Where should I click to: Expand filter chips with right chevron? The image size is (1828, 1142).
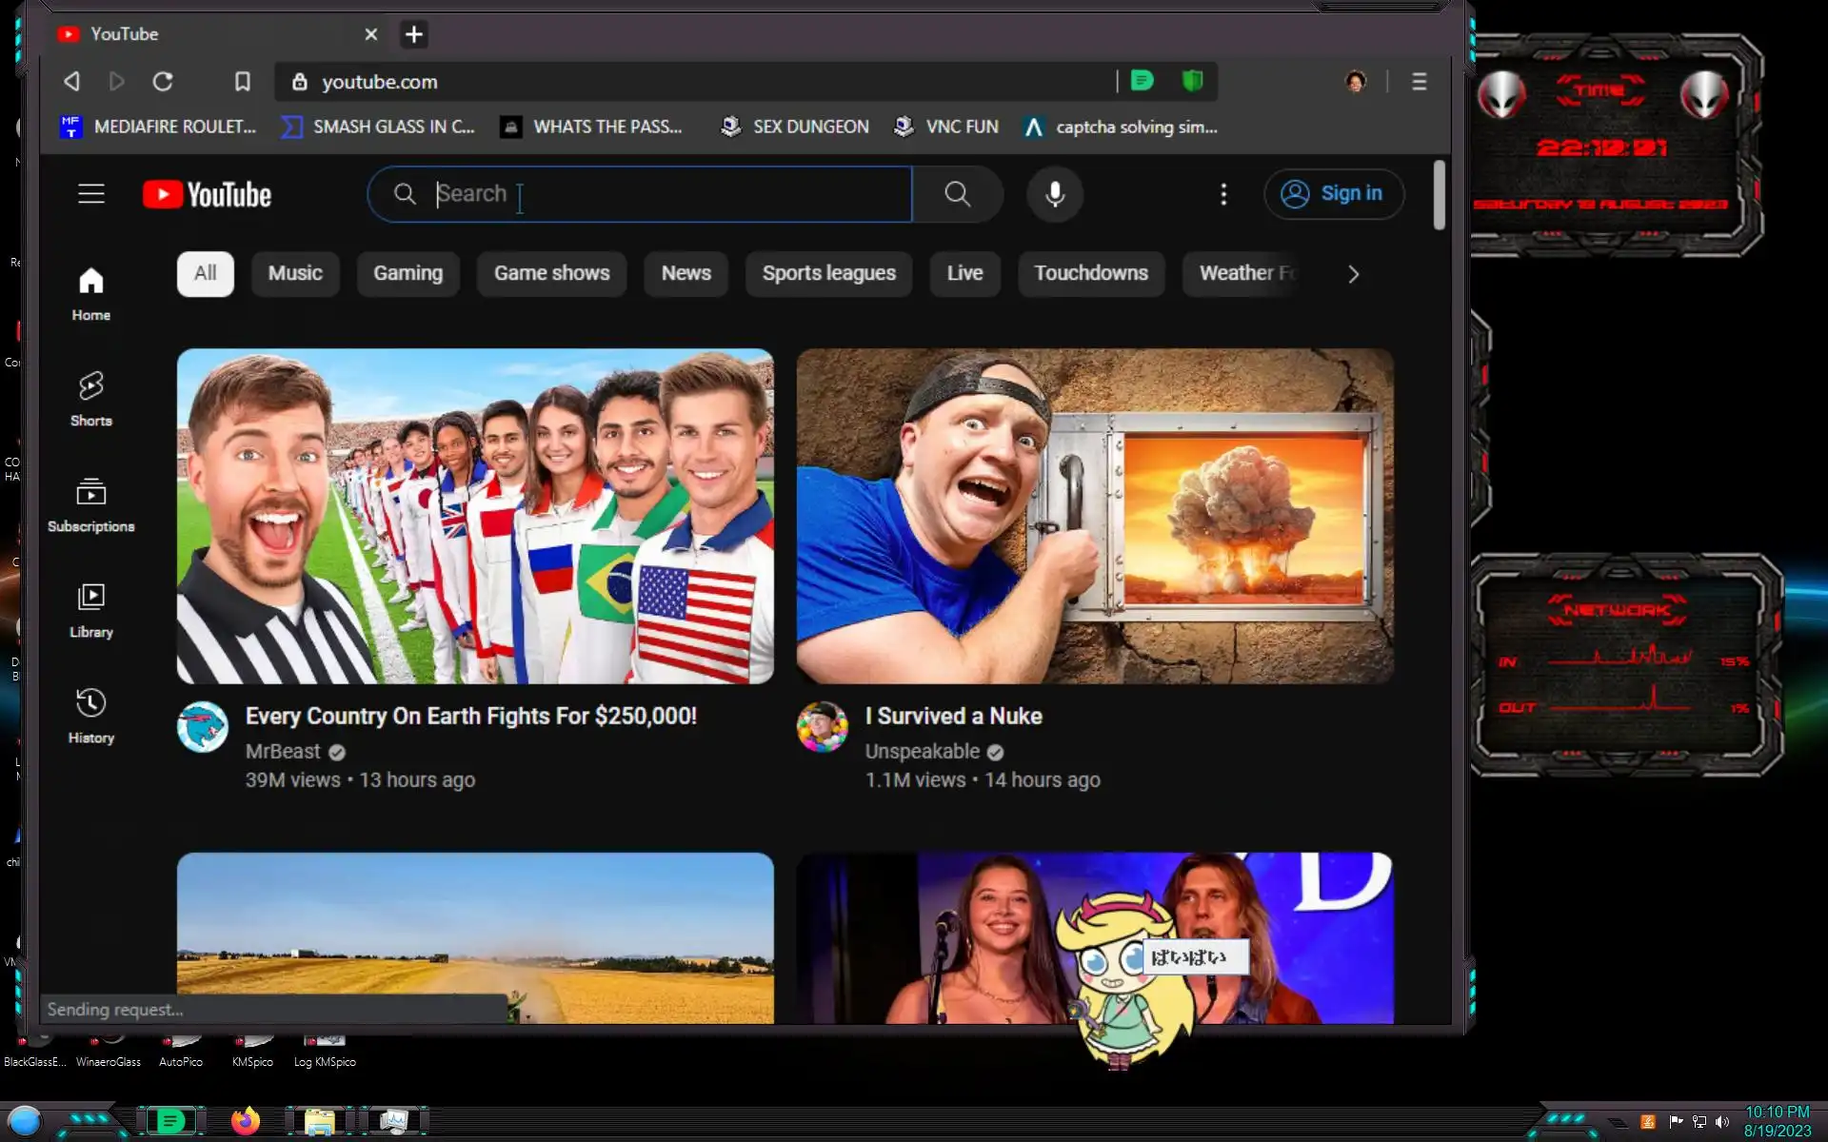(x=1353, y=274)
